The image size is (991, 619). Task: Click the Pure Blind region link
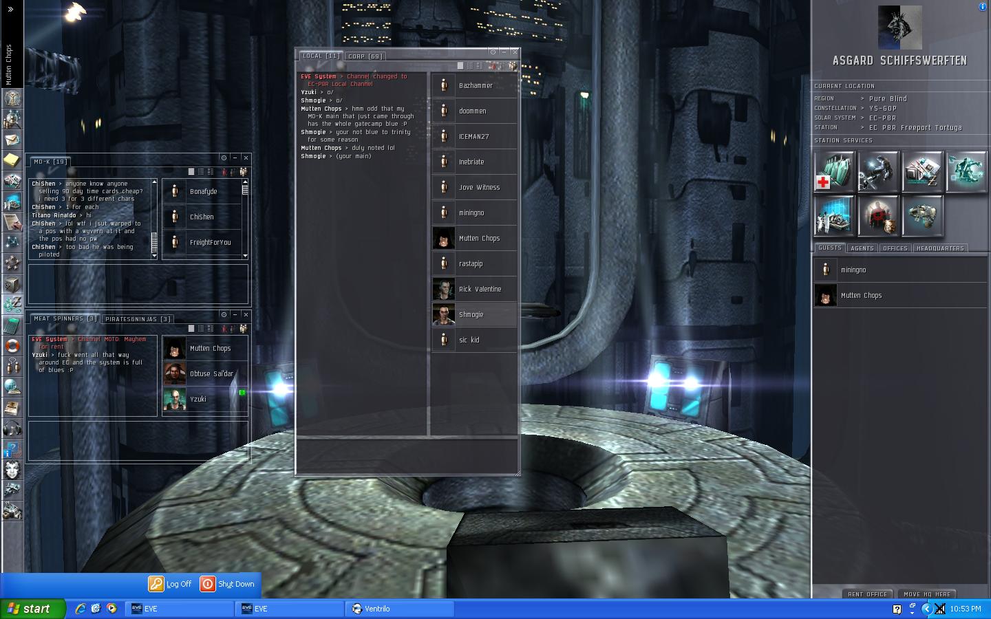pyautogui.click(x=888, y=99)
